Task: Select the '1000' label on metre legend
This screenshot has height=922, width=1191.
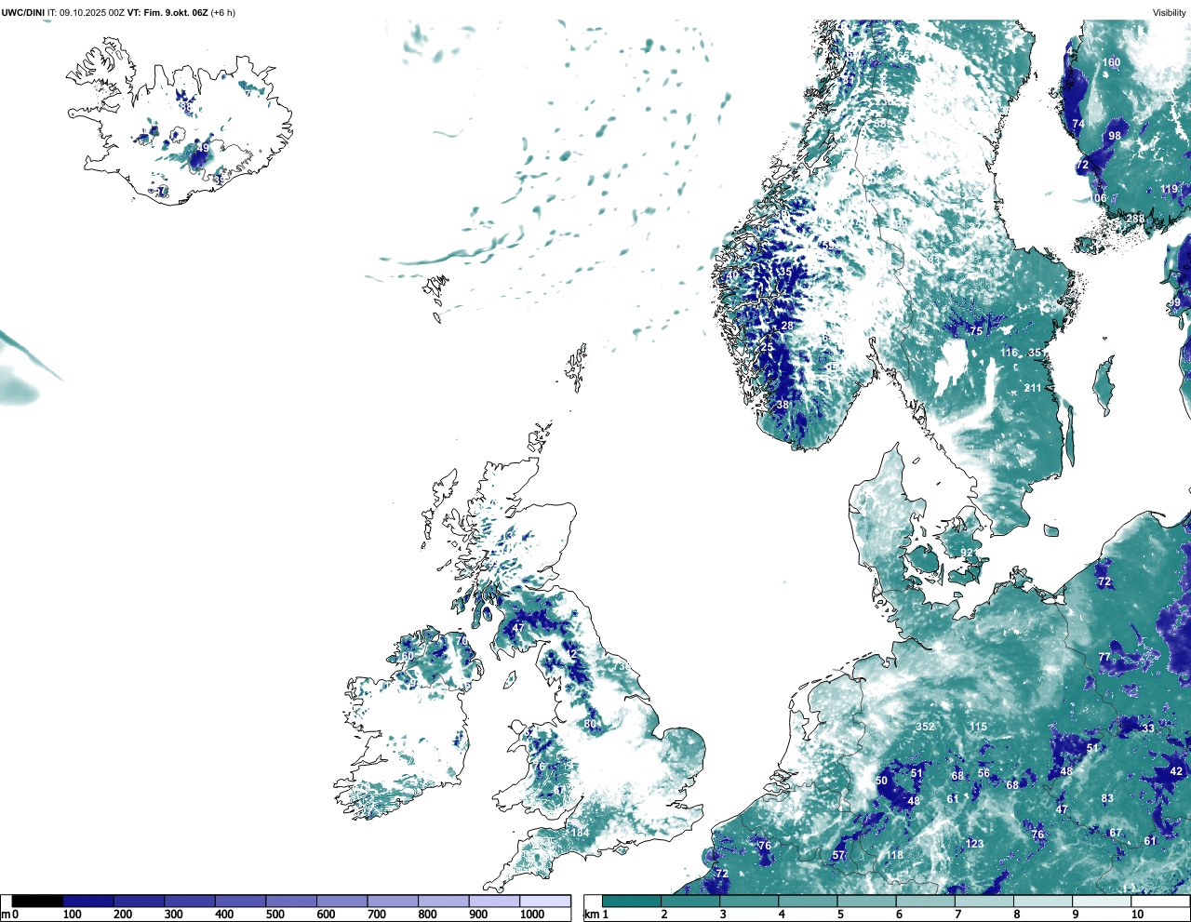Action: click(x=532, y=915)
